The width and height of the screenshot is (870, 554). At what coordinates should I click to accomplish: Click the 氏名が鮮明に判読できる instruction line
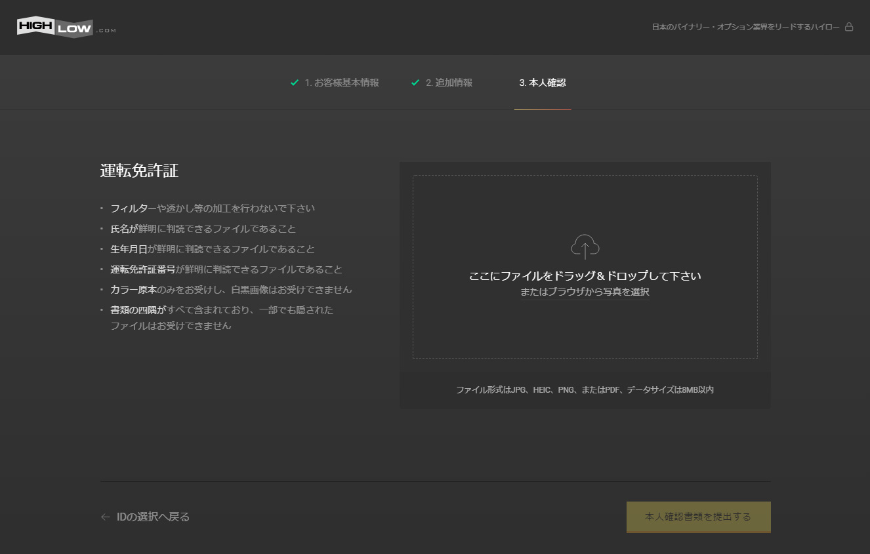pos(203,229)
